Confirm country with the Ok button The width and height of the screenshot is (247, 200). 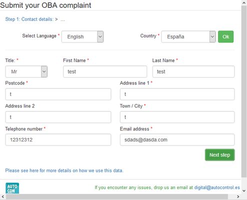225,36
